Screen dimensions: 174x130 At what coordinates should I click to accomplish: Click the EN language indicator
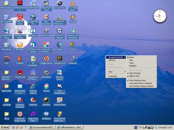coord(135,128)
